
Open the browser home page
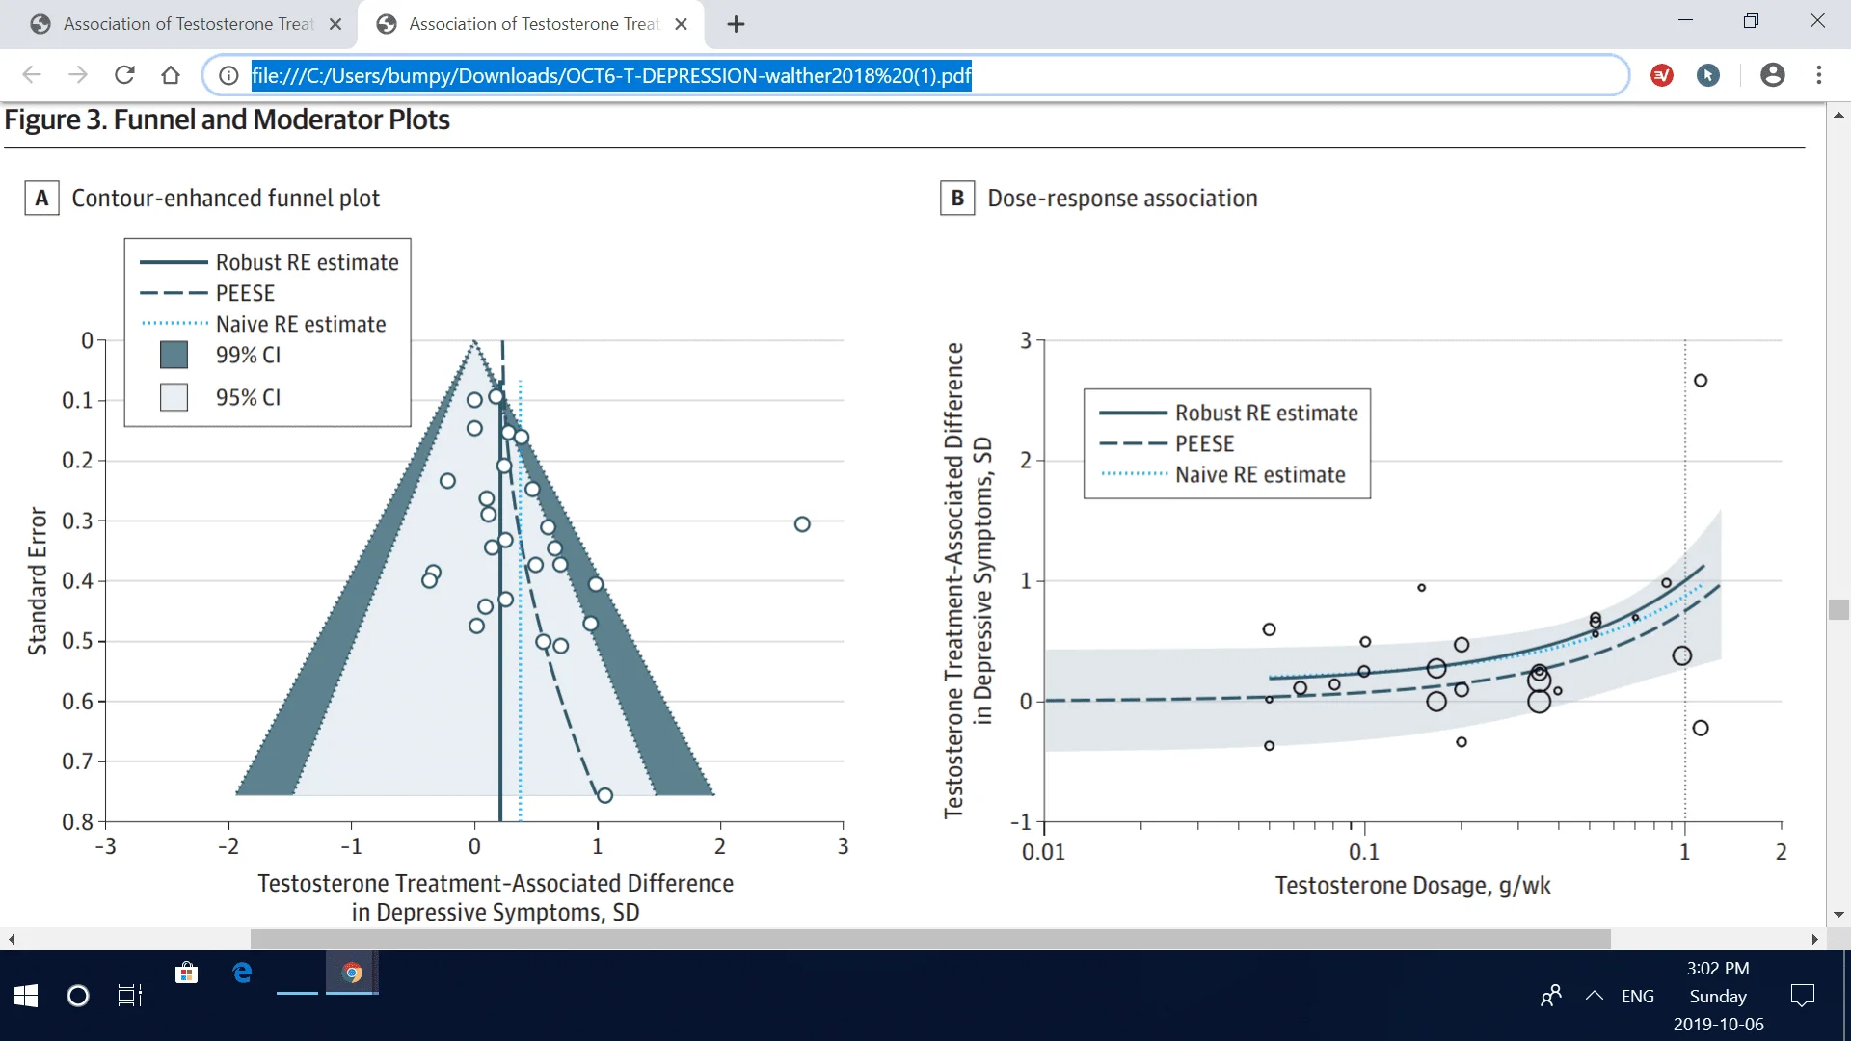tap(171, 75)
